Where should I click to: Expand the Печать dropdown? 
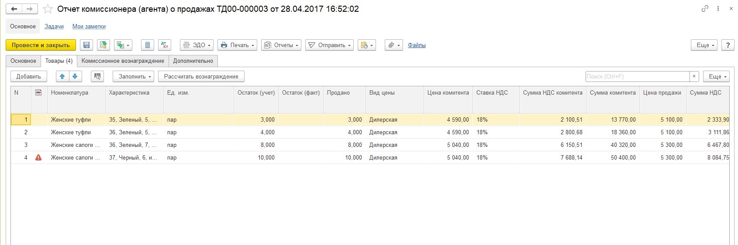[237, 45]
